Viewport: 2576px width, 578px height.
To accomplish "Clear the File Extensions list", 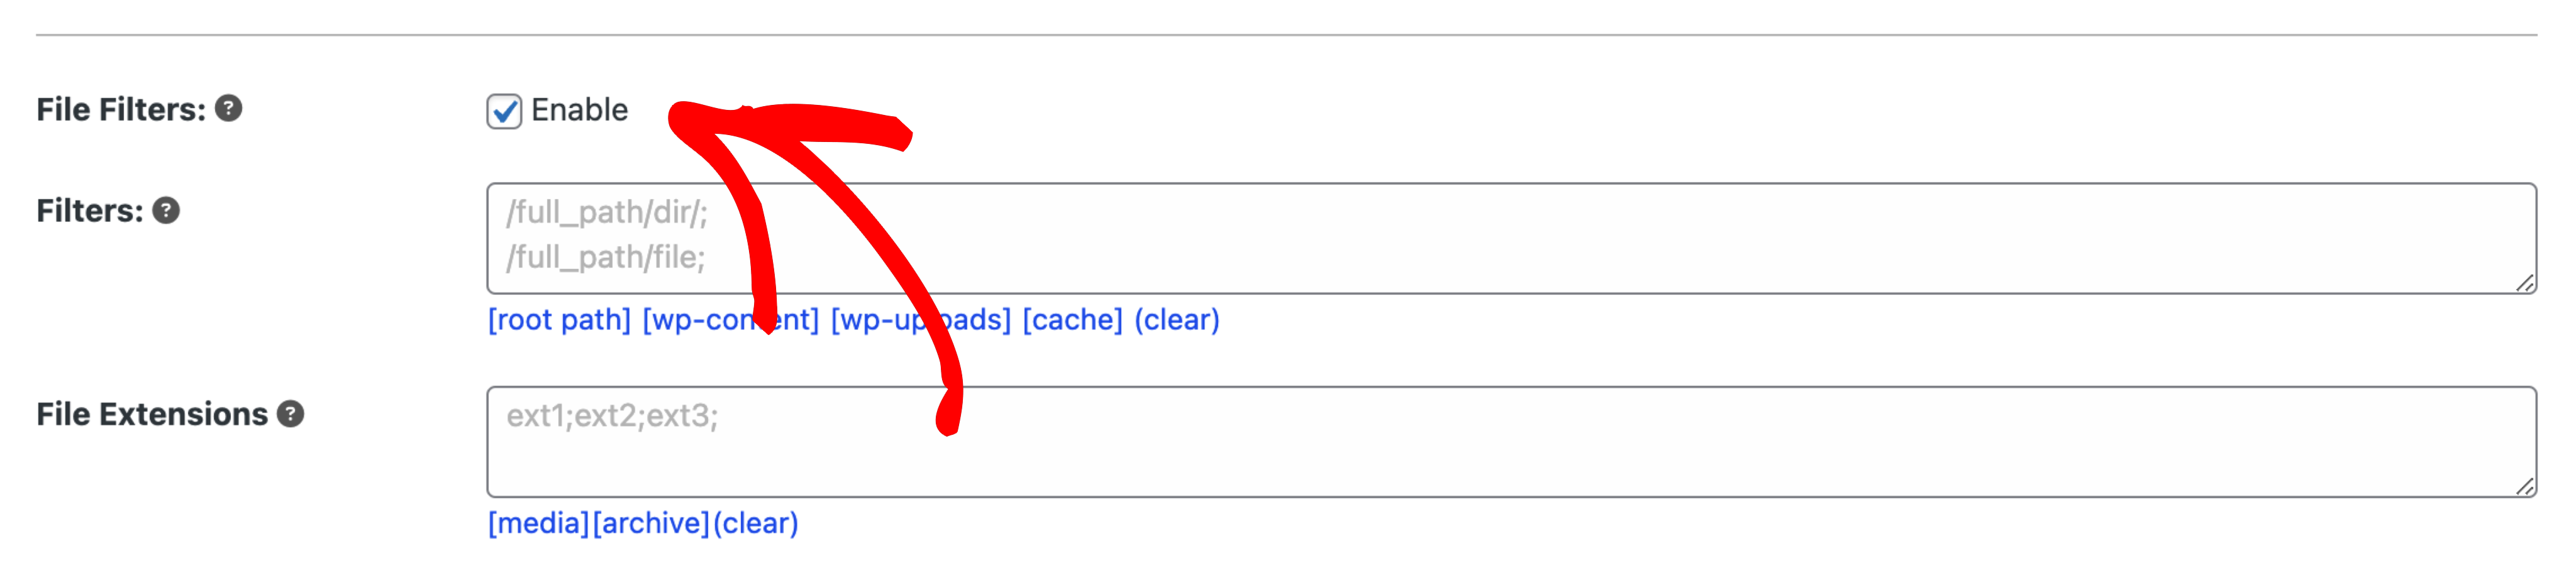I will pos(755,523).
